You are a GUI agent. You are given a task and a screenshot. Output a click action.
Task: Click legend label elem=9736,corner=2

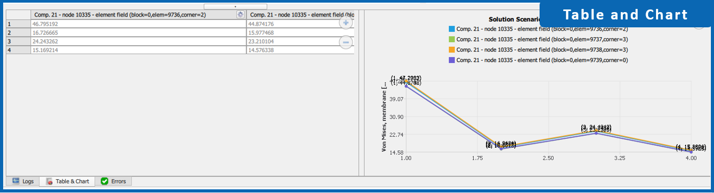[x=542, y=29]
